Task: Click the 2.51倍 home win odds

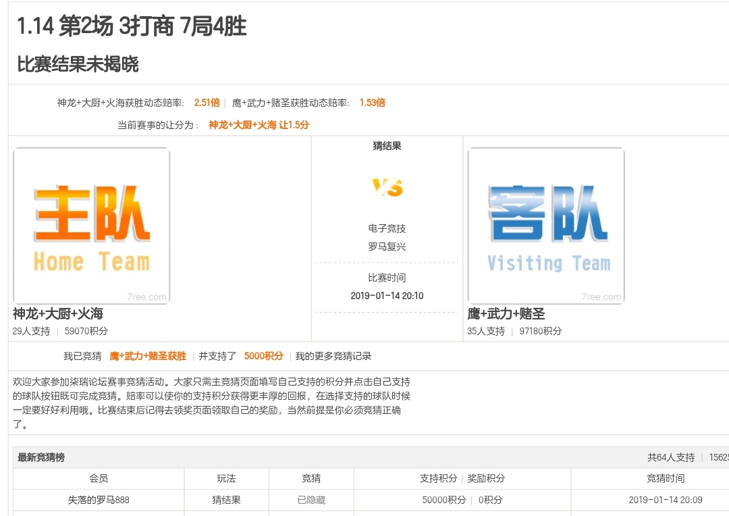Action: click(x=207, y=103)
